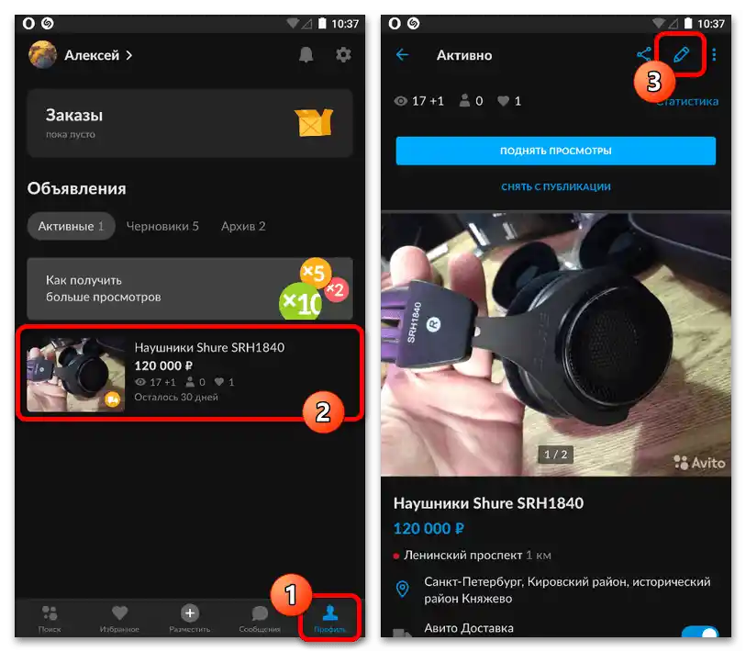The width and height of the screenshot is (746, 652).
Task: Open the large headphones photo
Action: click(556, 343)
